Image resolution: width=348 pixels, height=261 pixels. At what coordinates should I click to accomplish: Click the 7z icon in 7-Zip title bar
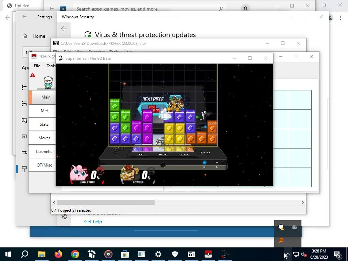pyautogui.click(x=56, y=43)
